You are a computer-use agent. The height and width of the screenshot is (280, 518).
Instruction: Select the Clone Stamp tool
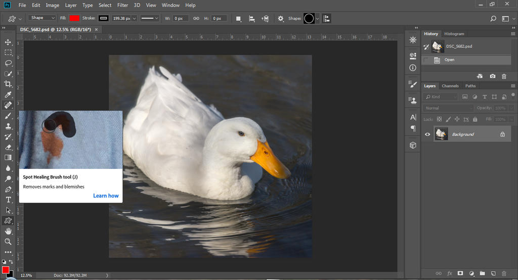(x=8, y=126)
